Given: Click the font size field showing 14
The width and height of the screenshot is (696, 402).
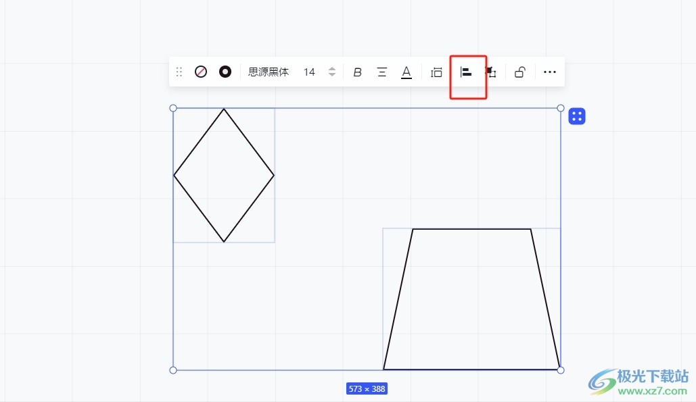Looking at the screenshot, I should 309,72.
